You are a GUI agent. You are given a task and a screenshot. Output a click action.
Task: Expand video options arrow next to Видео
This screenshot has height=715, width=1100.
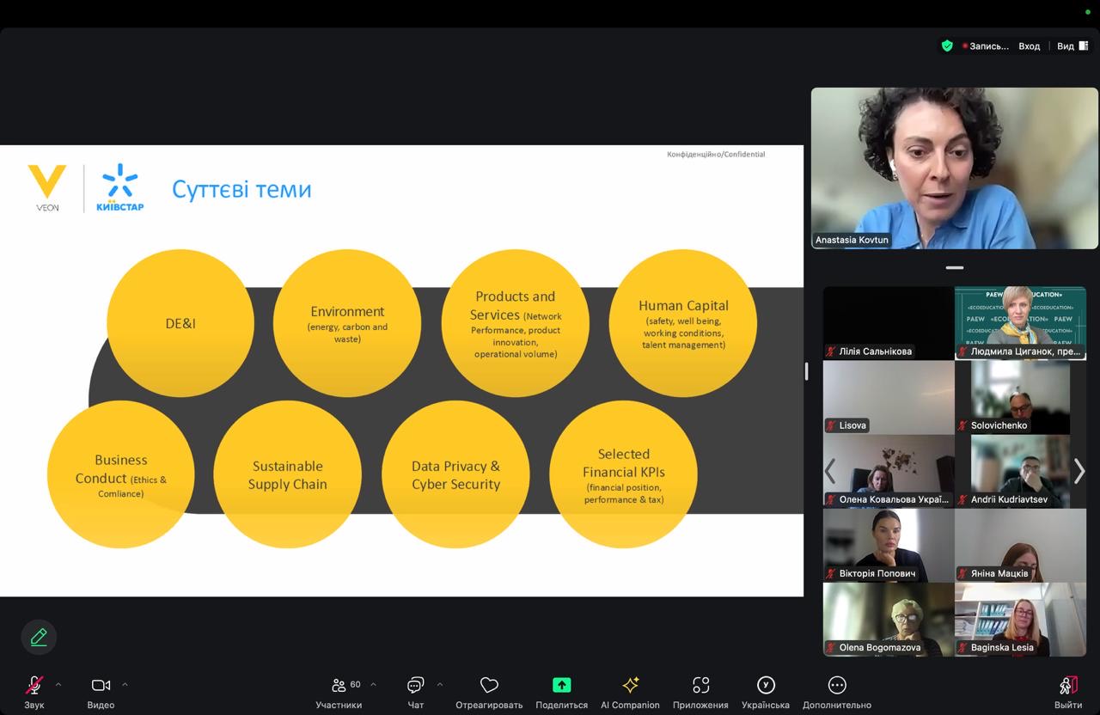pyautogui.click(x=125, y=685)
